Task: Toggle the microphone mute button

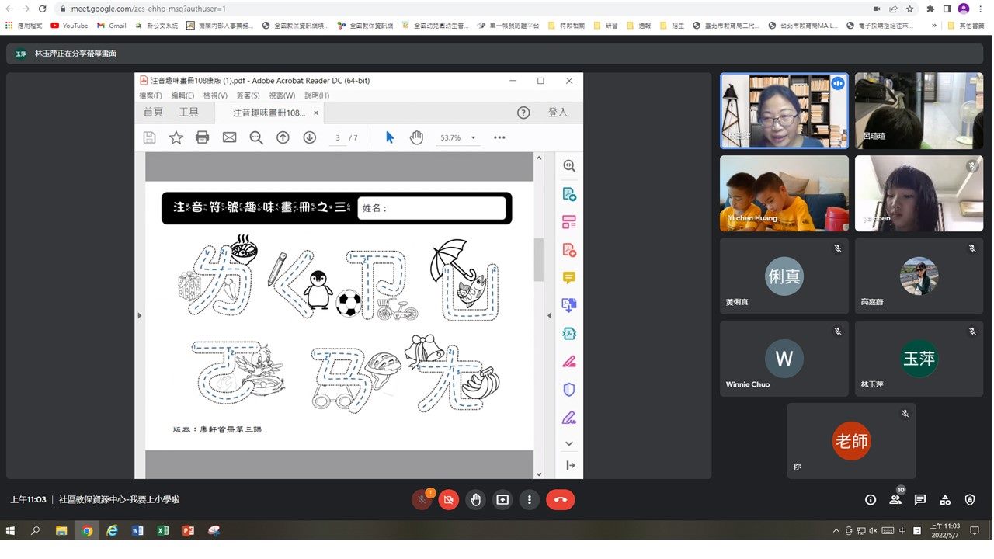Action: (x=422, y=500)
